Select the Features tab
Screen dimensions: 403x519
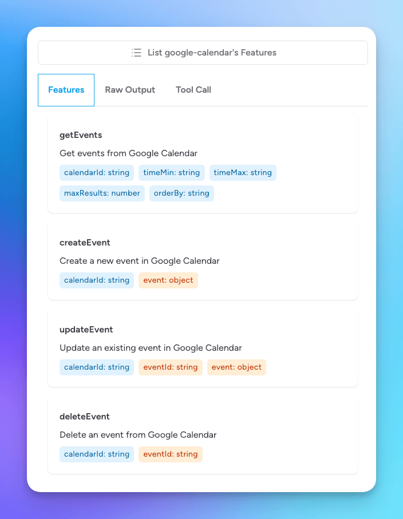tap(66, 90)
